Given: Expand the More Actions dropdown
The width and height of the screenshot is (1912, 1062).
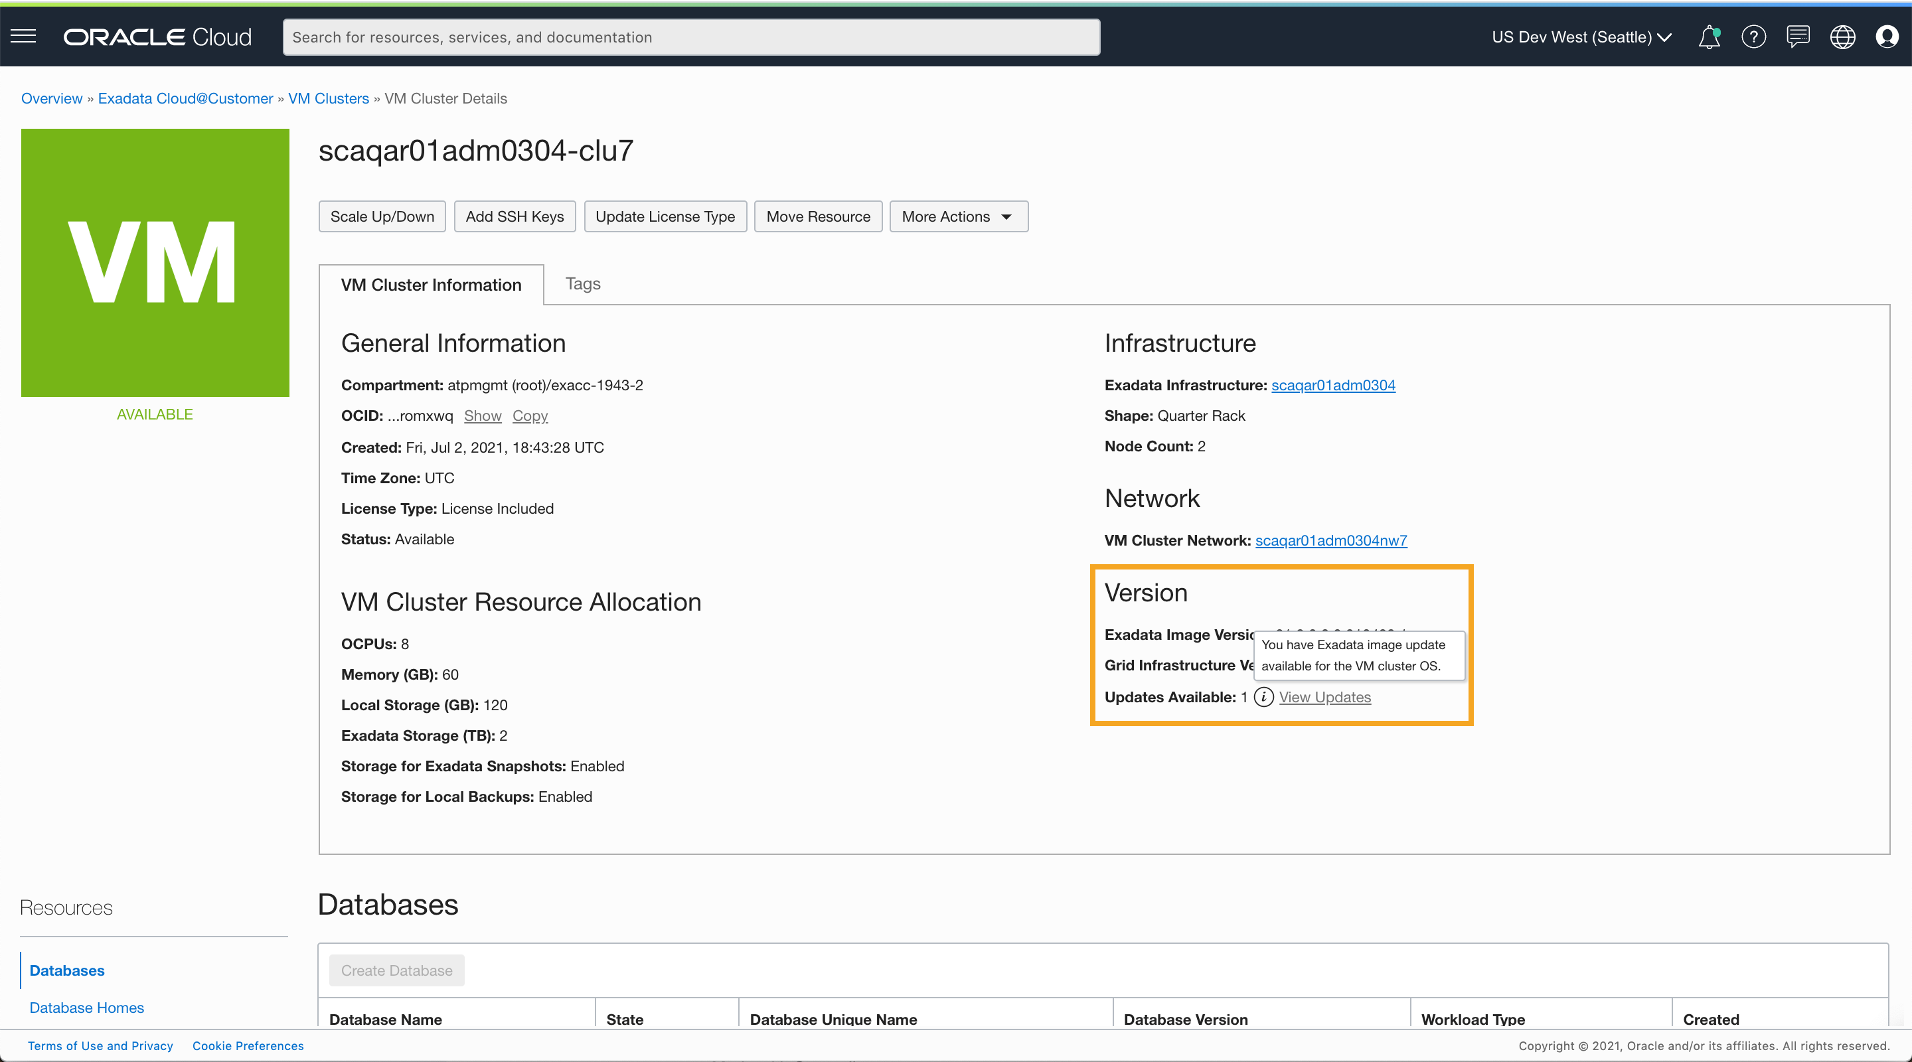Looking at the screenshot, I should tap(958, 216).
